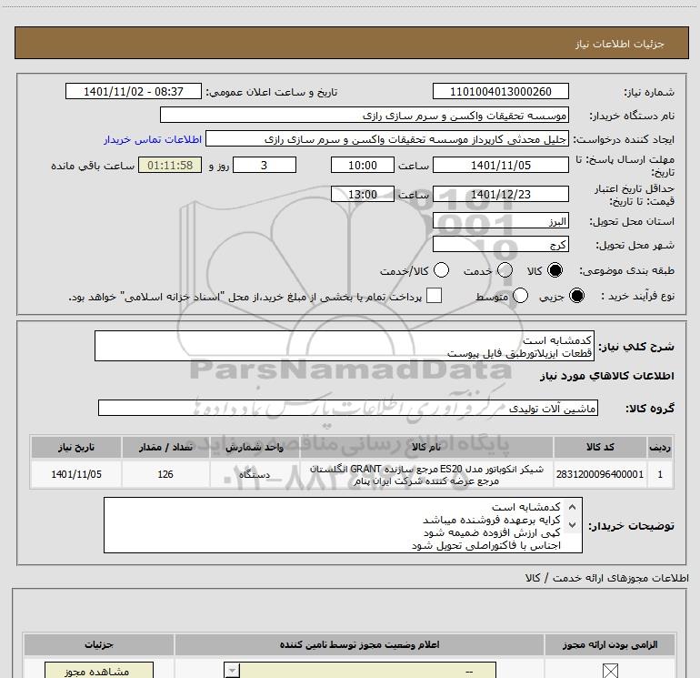Open the license status dropdown arrow
Screen dimensions: 700x678
[232, 671]
